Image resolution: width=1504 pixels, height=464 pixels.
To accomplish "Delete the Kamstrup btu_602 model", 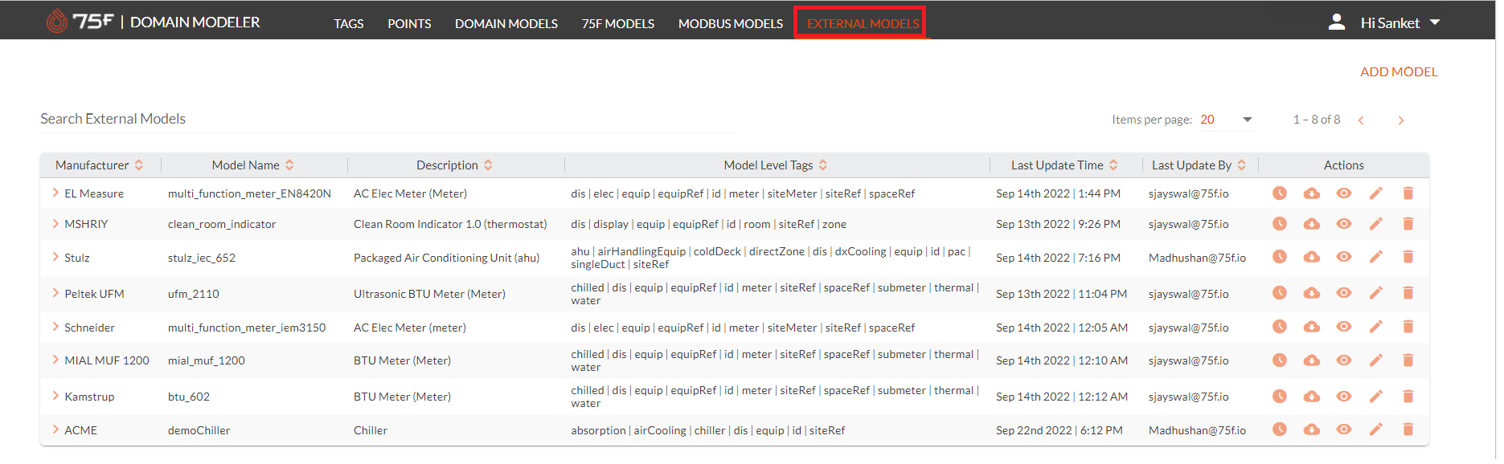I will 1408,397.
